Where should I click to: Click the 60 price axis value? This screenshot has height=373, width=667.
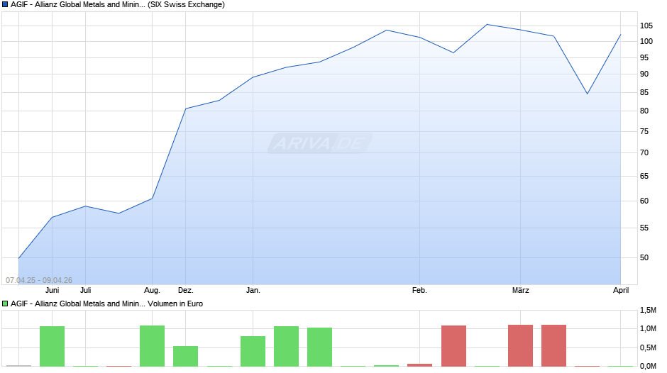point(644,201)
